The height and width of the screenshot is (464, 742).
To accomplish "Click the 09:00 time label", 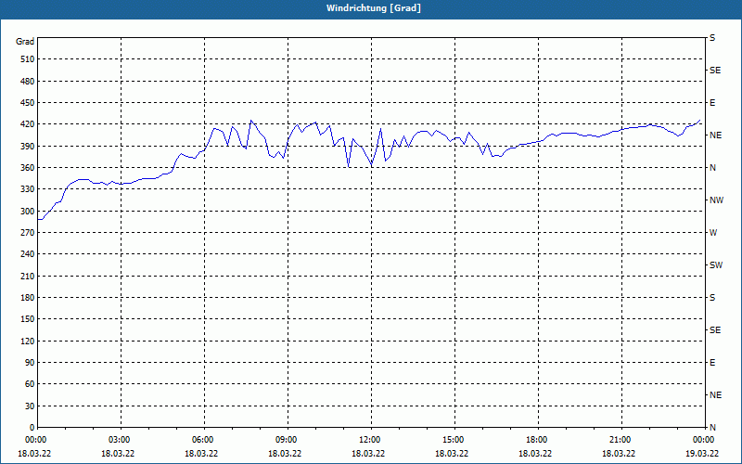I will click(x=288, y=440).
